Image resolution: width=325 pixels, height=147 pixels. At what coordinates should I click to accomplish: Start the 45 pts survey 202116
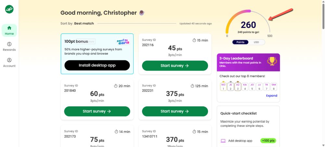(x=175, y=66)
